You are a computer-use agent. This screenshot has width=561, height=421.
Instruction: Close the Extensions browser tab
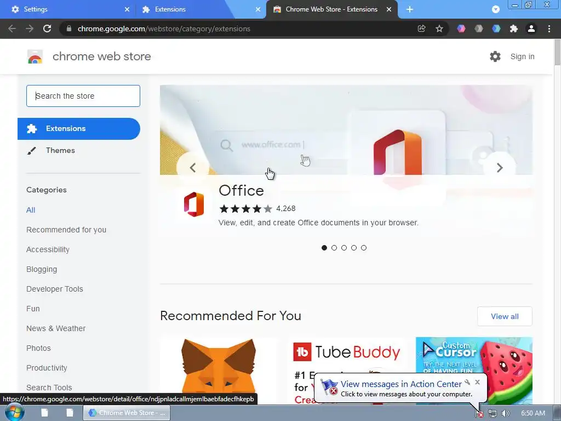click(258, 9)
